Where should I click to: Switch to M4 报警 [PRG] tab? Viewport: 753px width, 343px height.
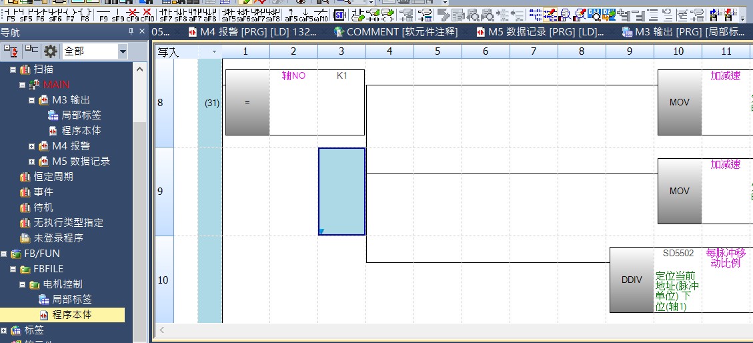pos(253,31)
